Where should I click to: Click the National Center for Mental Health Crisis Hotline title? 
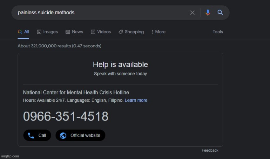(x=76, y=93)
